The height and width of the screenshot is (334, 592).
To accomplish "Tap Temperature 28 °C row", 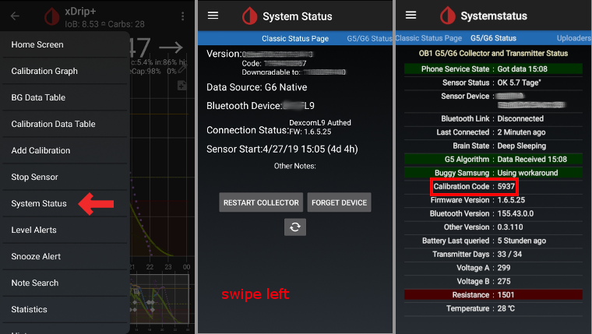I will point(493,309).
